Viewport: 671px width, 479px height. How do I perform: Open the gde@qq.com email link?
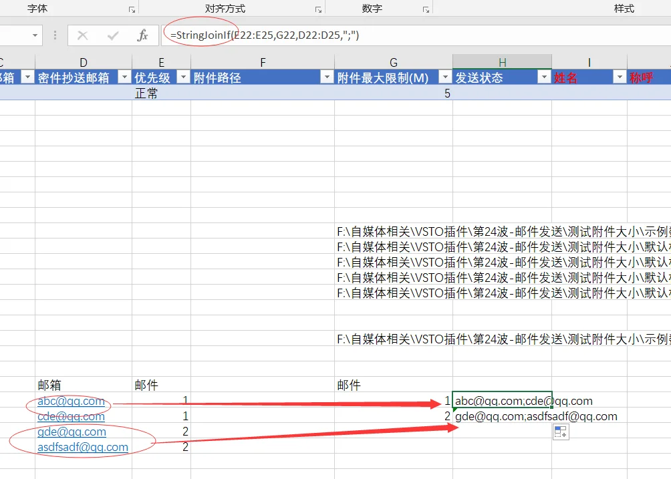coord(72,432)
